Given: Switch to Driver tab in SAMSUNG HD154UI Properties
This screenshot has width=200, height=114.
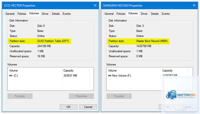Looking at the screenshot, I should pos(144,13).
